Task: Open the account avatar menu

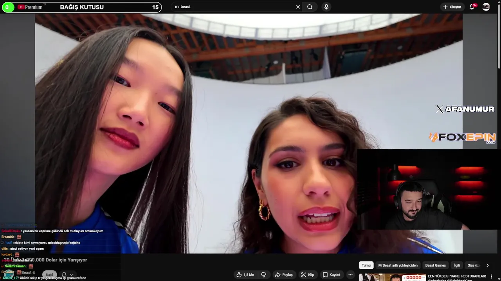Action: coord(486,7)
